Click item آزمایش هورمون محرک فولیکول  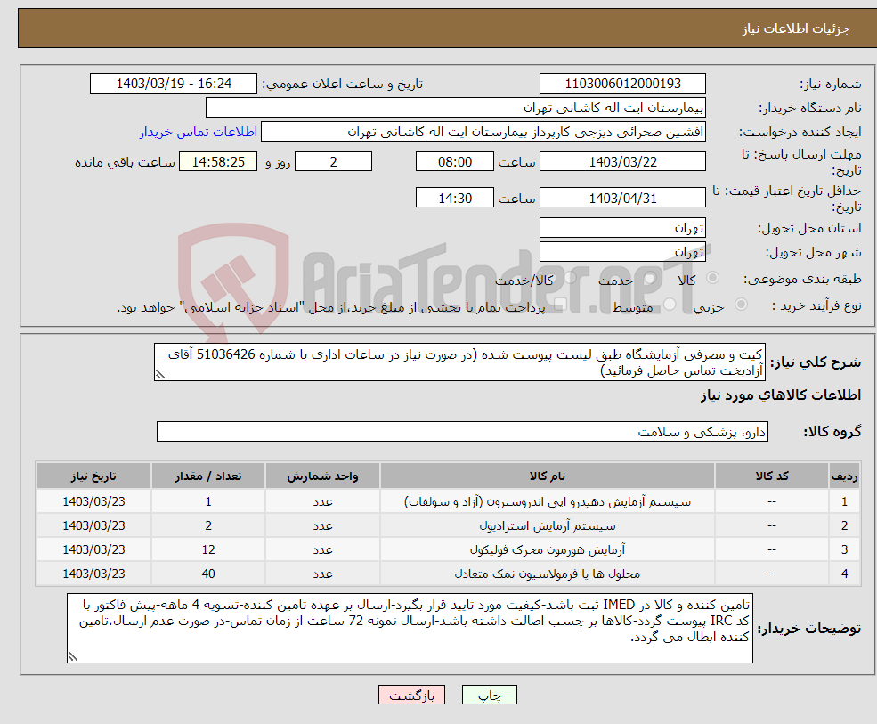[x=547, y=550]
